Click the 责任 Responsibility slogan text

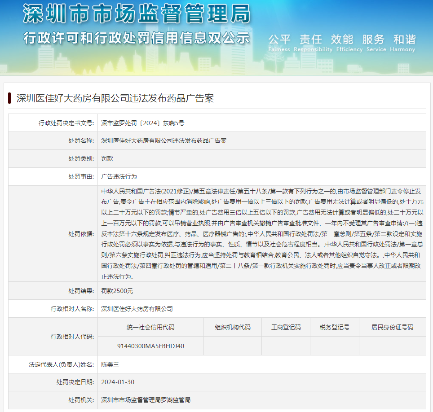coord(313,43)
